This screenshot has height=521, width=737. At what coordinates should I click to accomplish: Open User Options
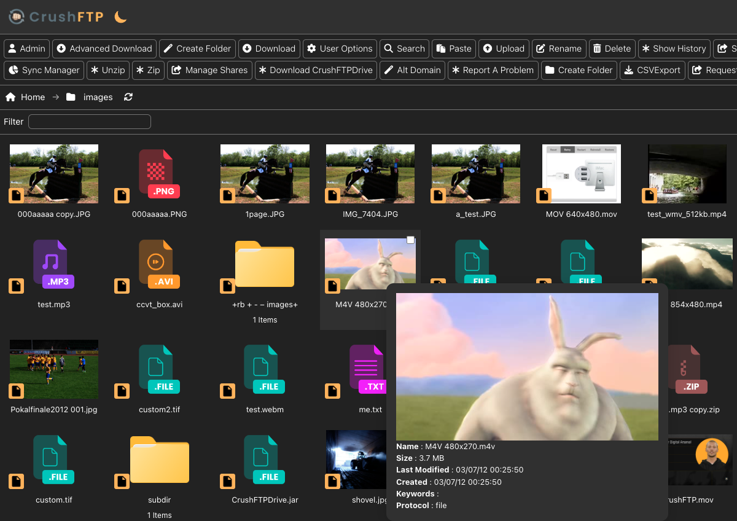(x=340, y=49)
